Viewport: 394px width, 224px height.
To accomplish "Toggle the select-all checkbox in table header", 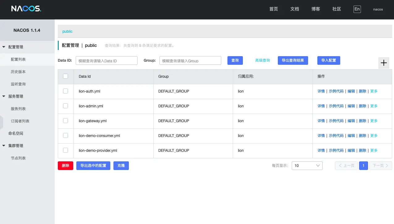I will [66, 76].
